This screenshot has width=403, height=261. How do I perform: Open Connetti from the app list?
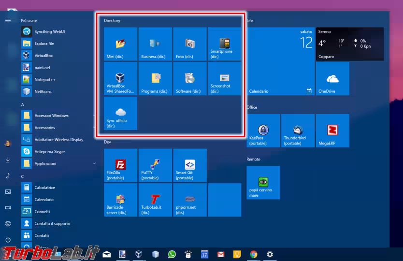pos(58,212)
